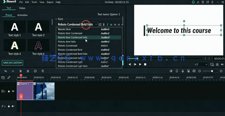Toggle italic text formatting

pos(107,25)
